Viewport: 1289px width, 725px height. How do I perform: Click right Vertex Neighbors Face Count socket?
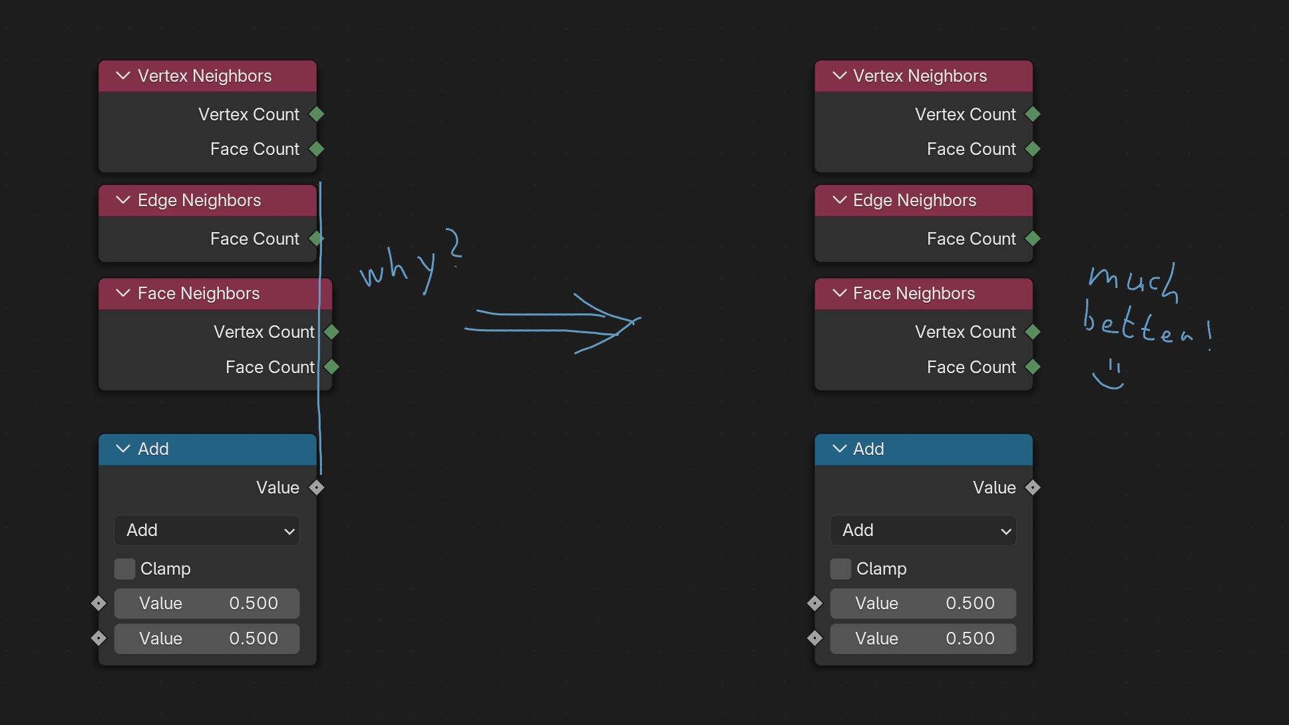coord(1033,149)
